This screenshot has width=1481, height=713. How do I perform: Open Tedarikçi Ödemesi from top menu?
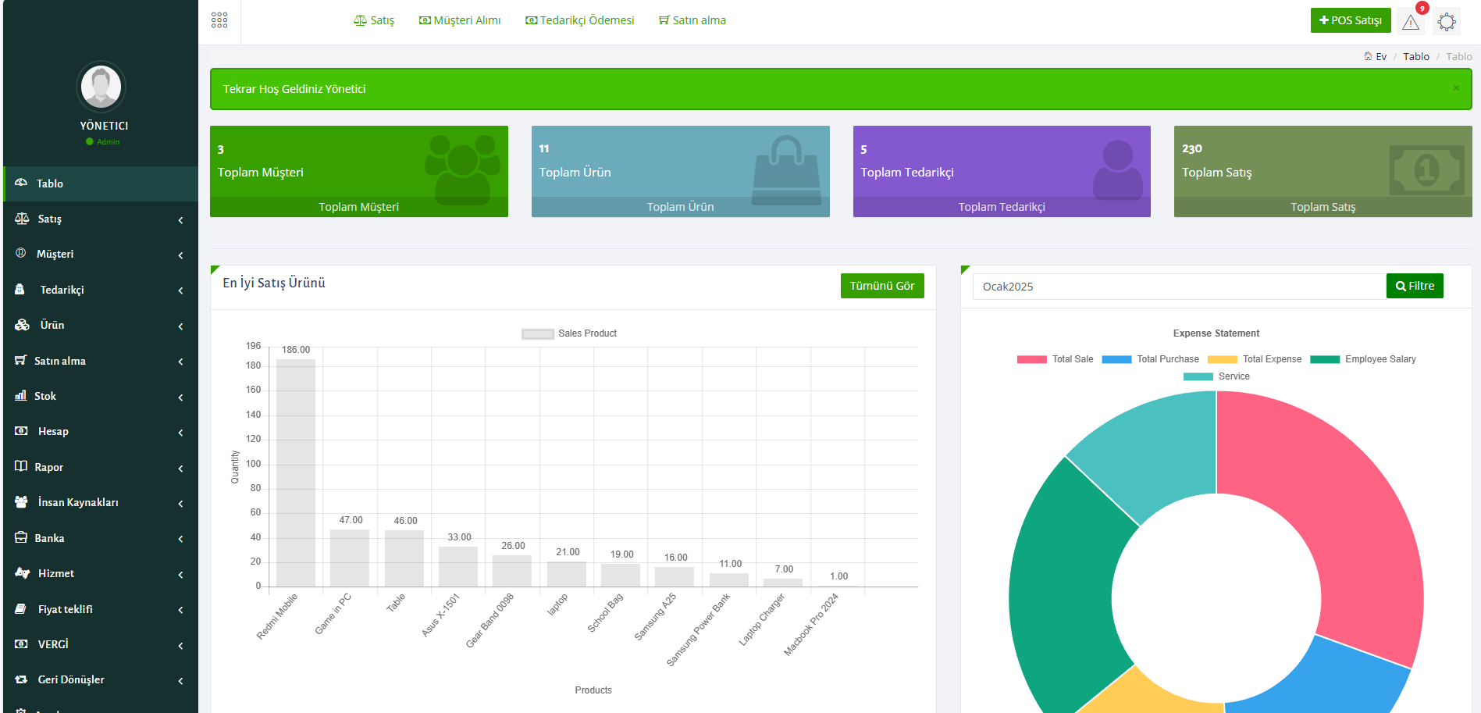[x=579, y=20]
